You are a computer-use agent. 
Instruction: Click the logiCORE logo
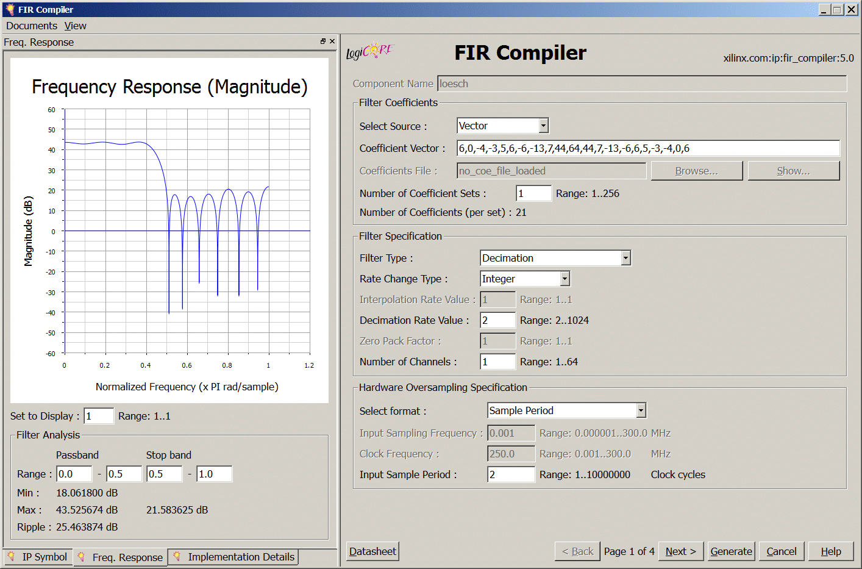coord(370,52)
